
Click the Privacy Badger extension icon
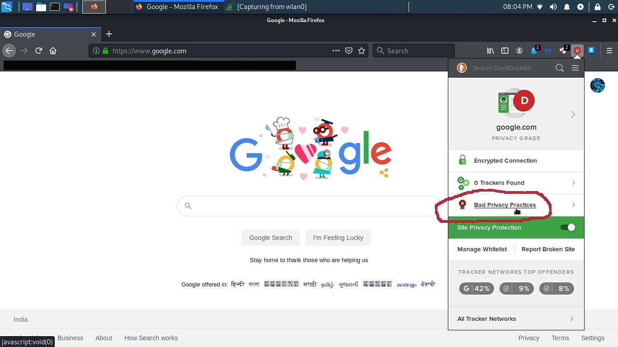click(x=563, y=52)
